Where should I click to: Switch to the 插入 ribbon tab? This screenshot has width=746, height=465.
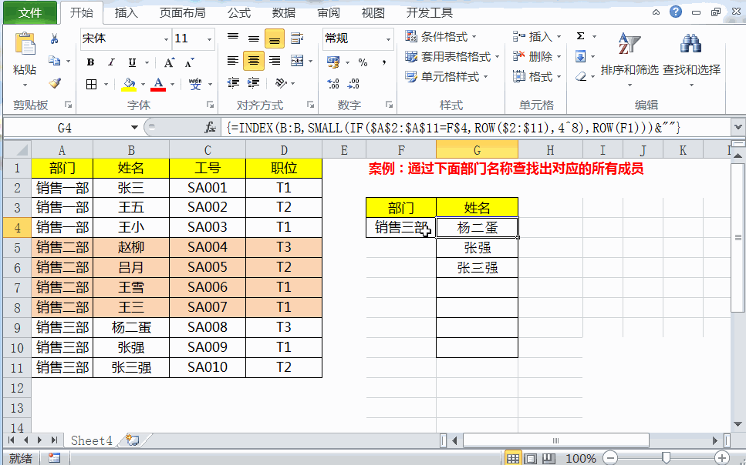point(126,13)
